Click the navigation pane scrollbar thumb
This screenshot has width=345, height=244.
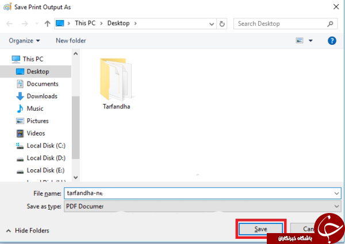click(x=76, y=127)
